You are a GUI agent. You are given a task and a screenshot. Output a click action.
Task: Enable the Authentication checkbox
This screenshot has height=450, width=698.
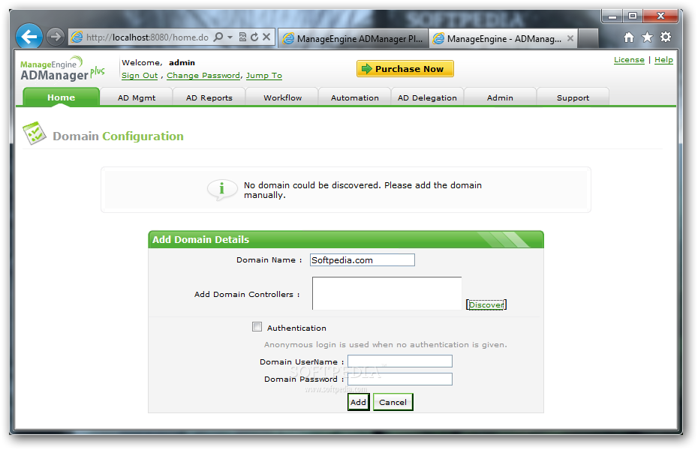[257, 327]
